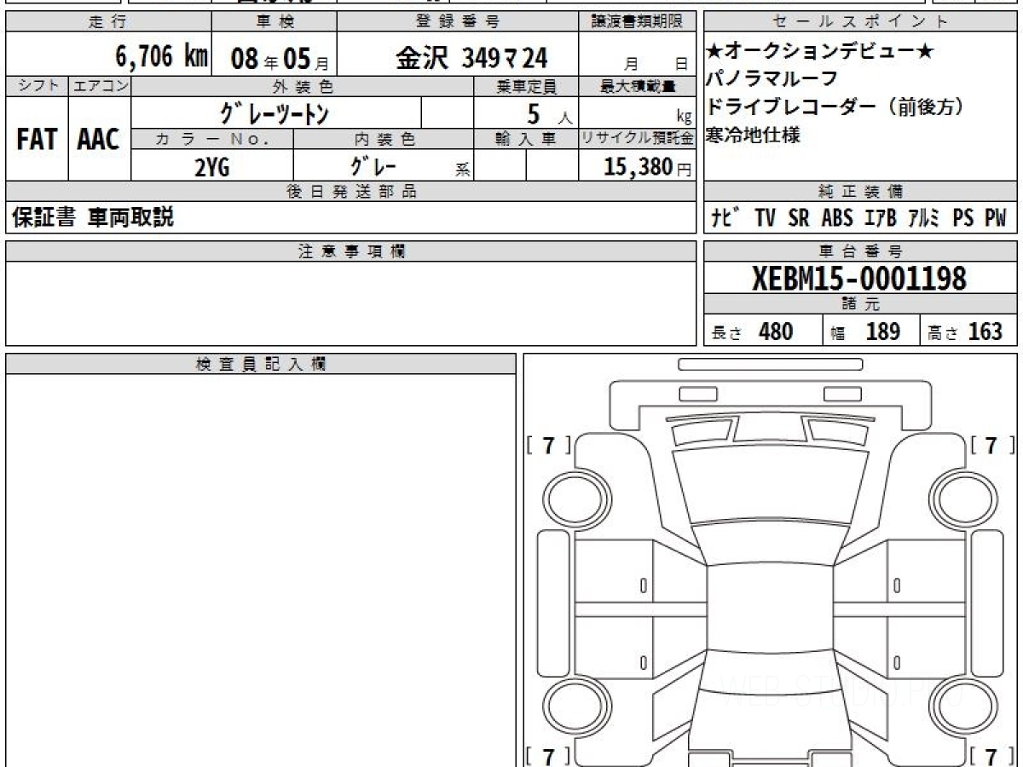
Task: Select exterior color グレーツートン
Action: click(x=275, y=112)
